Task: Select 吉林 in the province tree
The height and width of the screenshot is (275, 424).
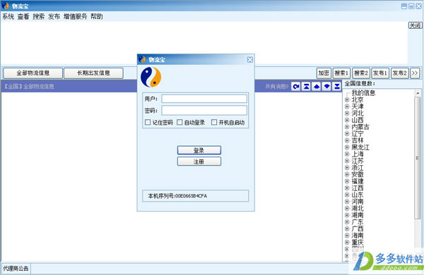Action: tap(357, 140)
